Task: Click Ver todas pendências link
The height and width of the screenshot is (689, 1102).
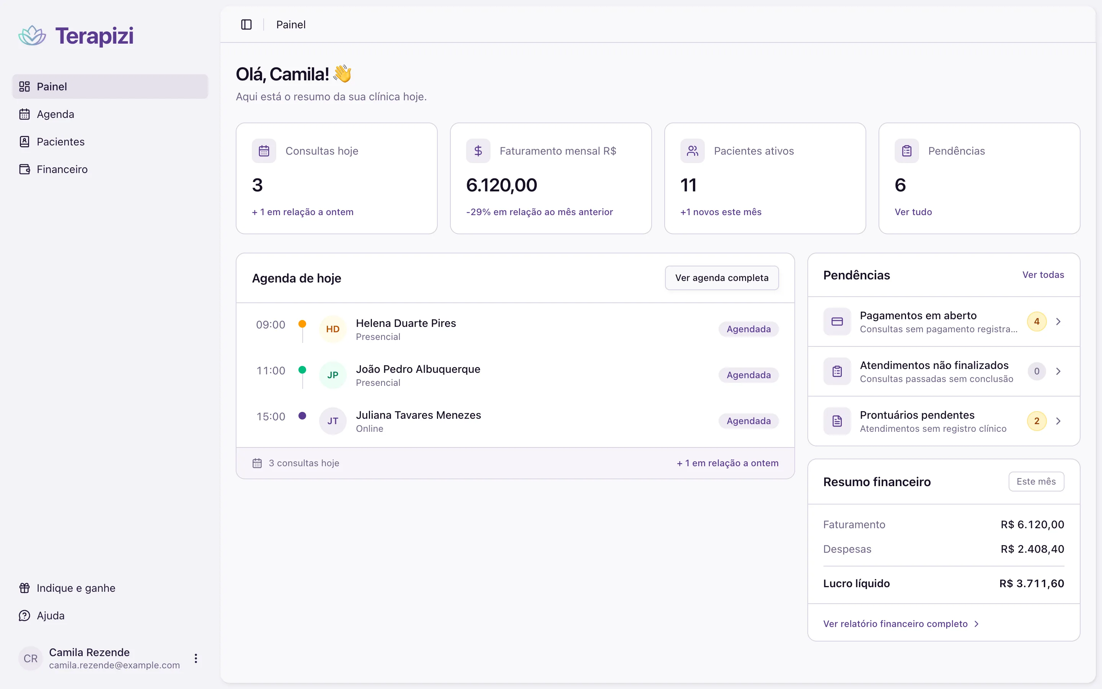Action: tap(1043, 275)
